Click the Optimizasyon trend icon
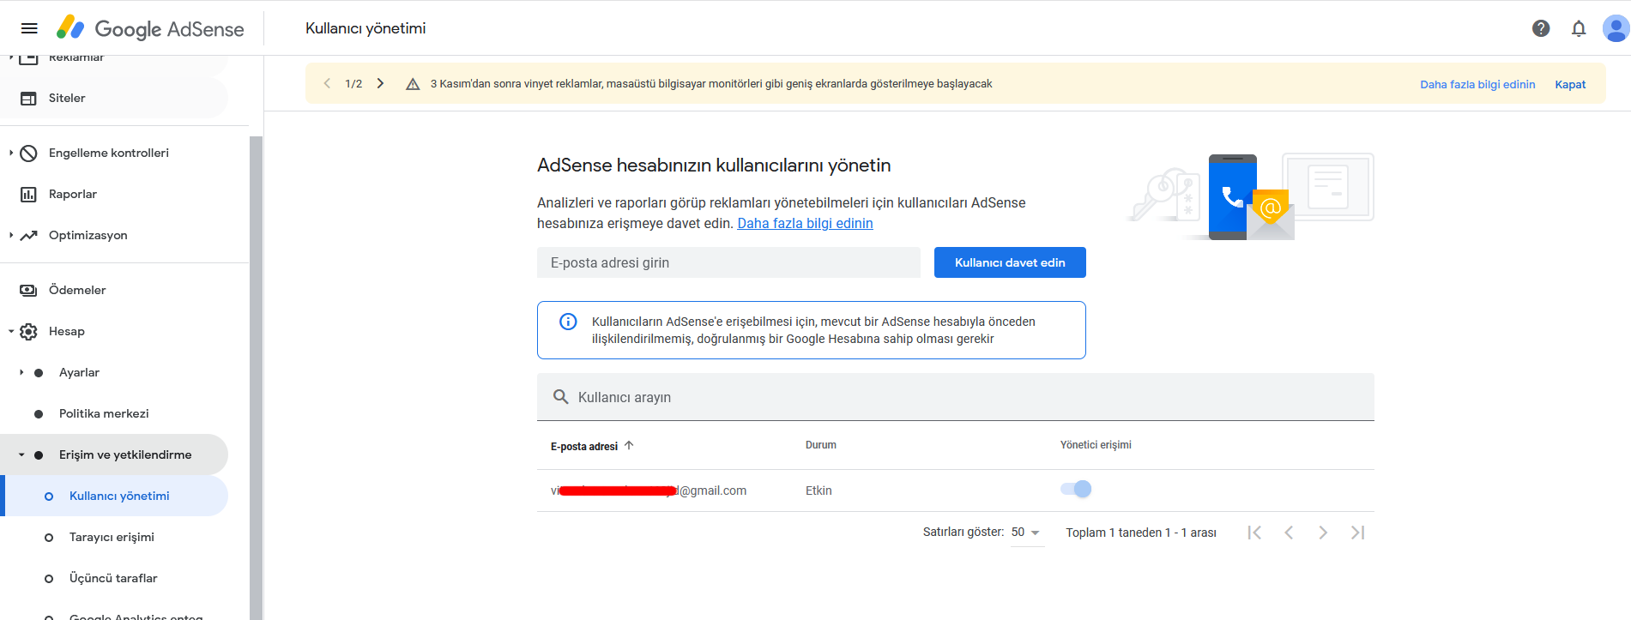This screenshot has width=1631, height=620. 28,236
